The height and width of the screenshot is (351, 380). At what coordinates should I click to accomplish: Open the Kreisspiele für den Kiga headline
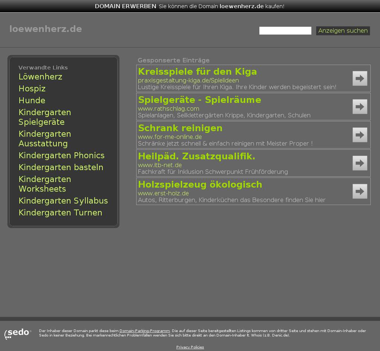click(197, 72)
